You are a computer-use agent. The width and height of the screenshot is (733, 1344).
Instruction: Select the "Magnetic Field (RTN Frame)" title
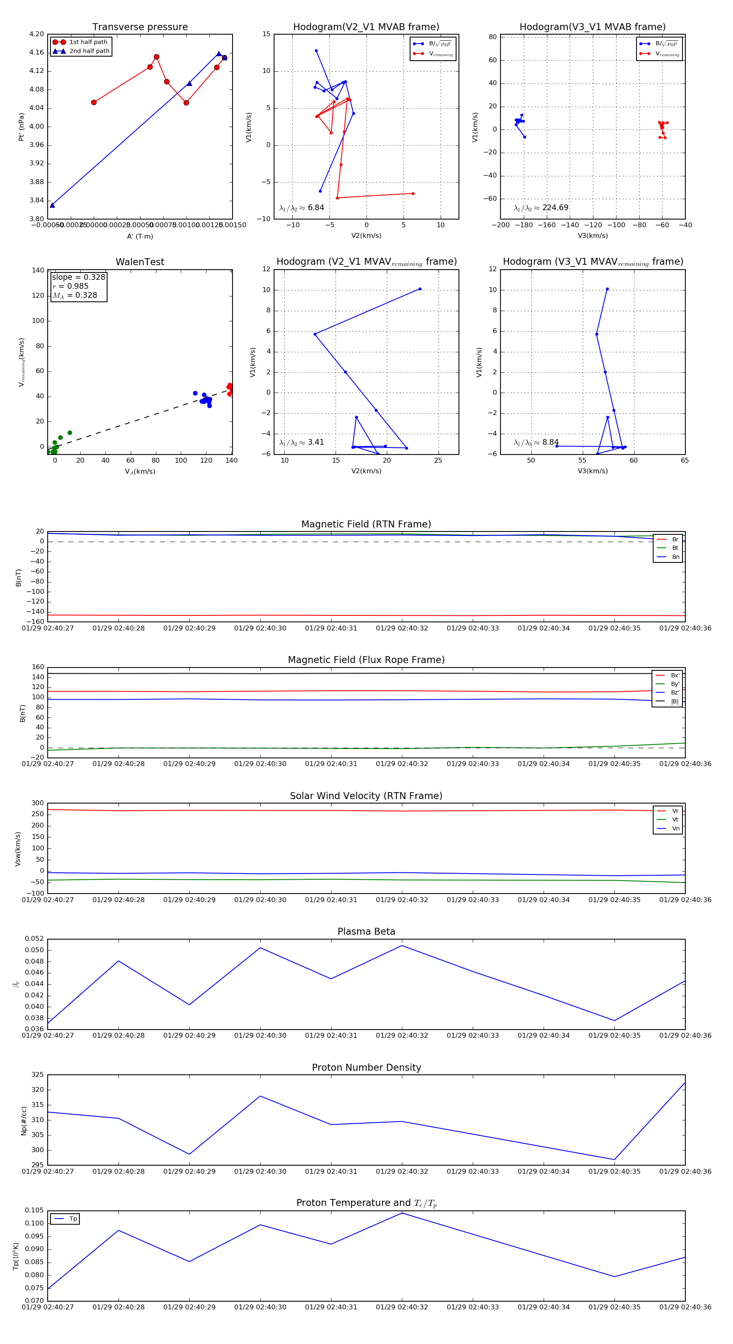click(x=366, y=524)
